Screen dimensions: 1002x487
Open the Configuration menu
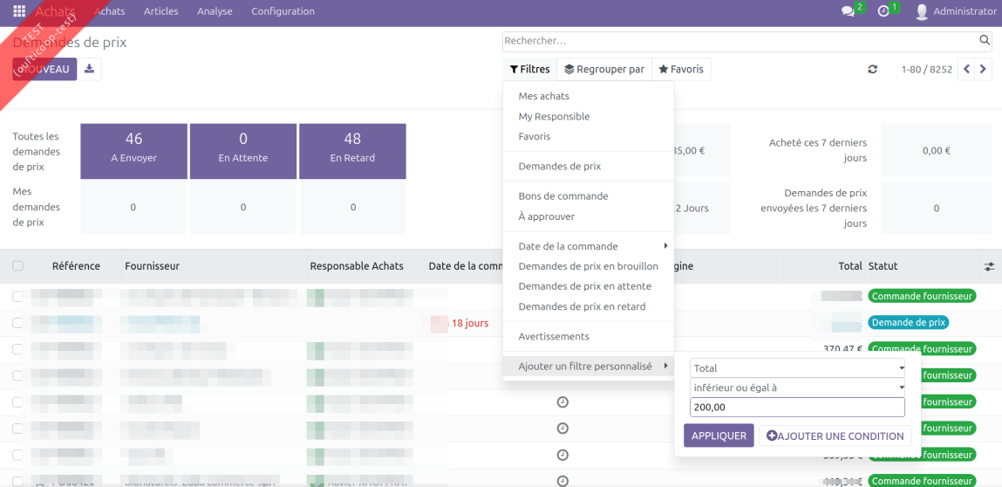point(283,10)
